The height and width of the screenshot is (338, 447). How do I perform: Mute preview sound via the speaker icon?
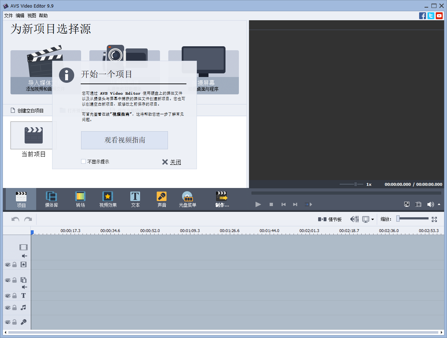tap(430, 204)
